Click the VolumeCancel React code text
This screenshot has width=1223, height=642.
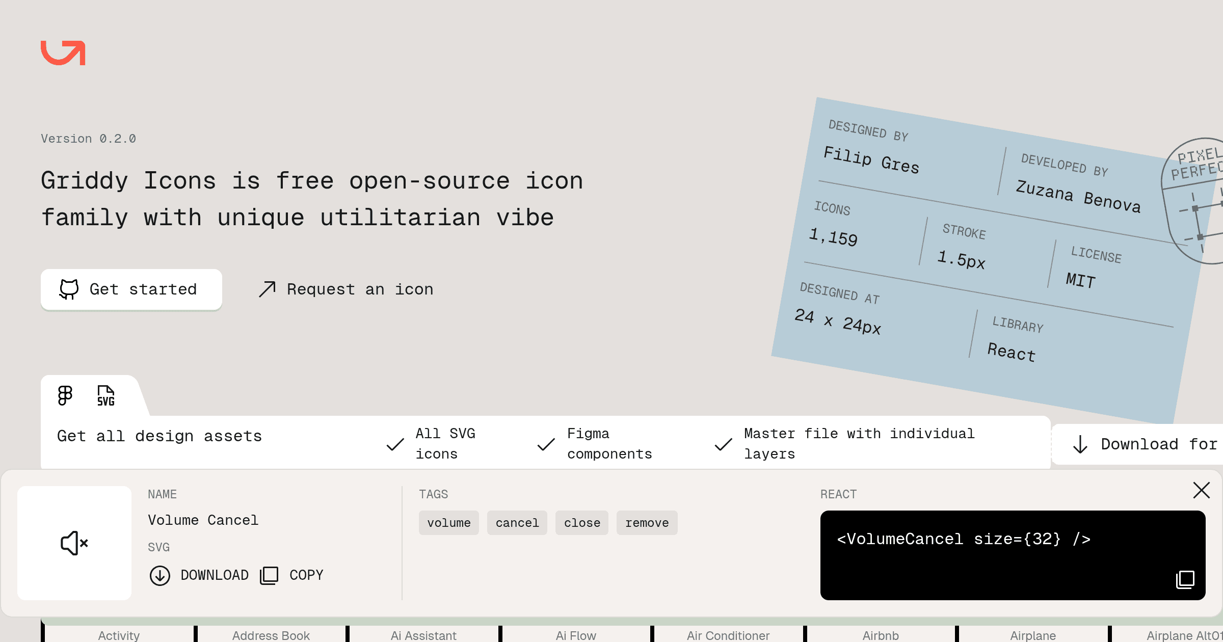964,539
